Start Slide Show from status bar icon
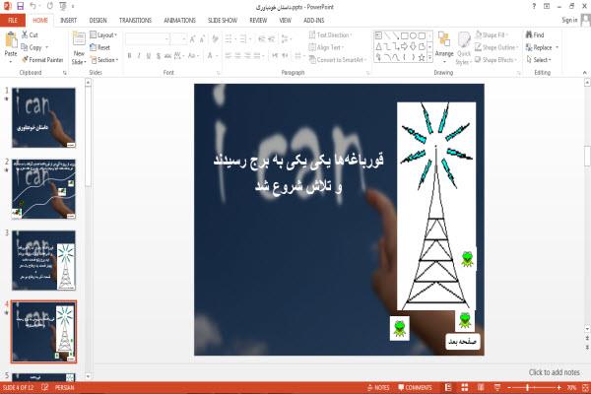The width and height of the screenshot is (591, 394). pyautogui.click(x=497, y=387)
